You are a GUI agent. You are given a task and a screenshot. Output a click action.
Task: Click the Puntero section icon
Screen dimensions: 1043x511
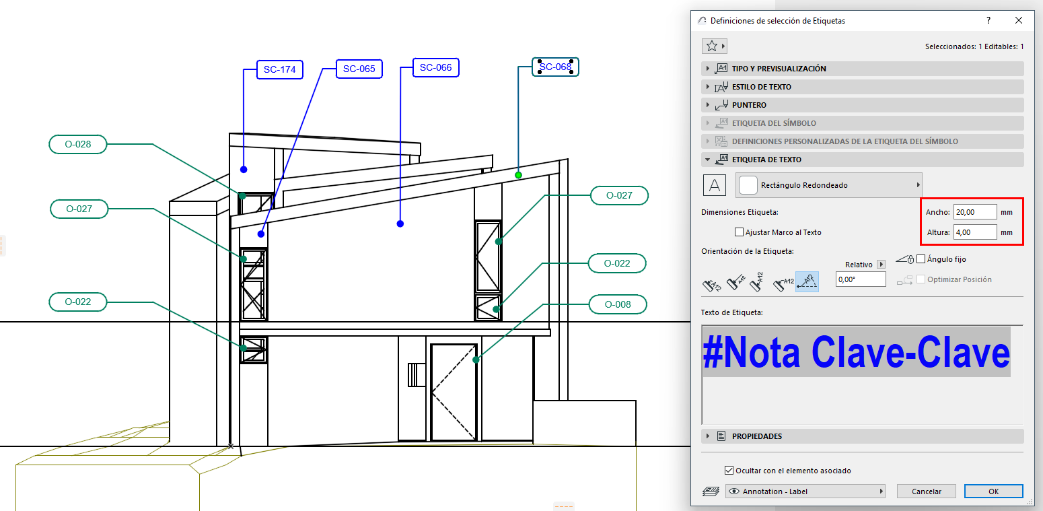click(x=721, y=105)
